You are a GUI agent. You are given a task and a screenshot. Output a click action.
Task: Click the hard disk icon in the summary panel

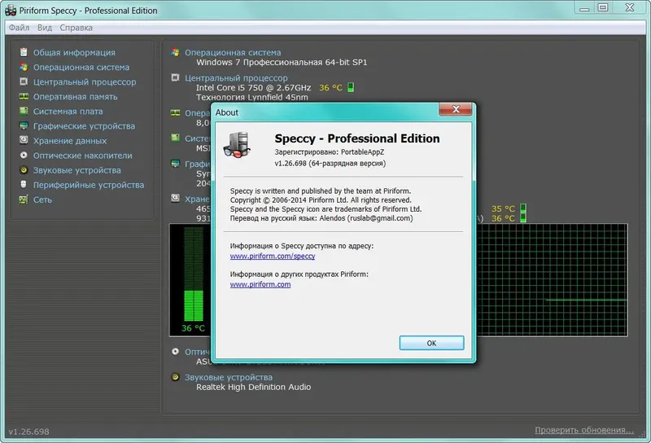click(x=175, y=198)
